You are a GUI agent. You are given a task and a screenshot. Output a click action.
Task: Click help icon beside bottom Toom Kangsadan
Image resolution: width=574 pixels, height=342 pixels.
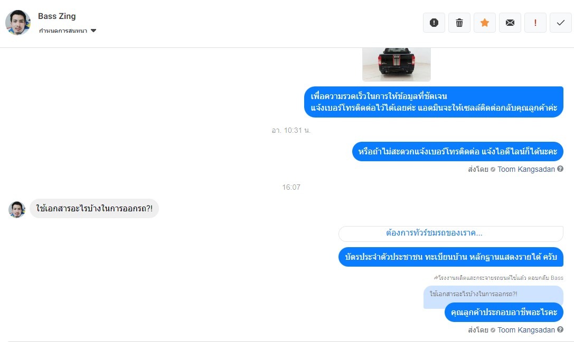[560, 329]
